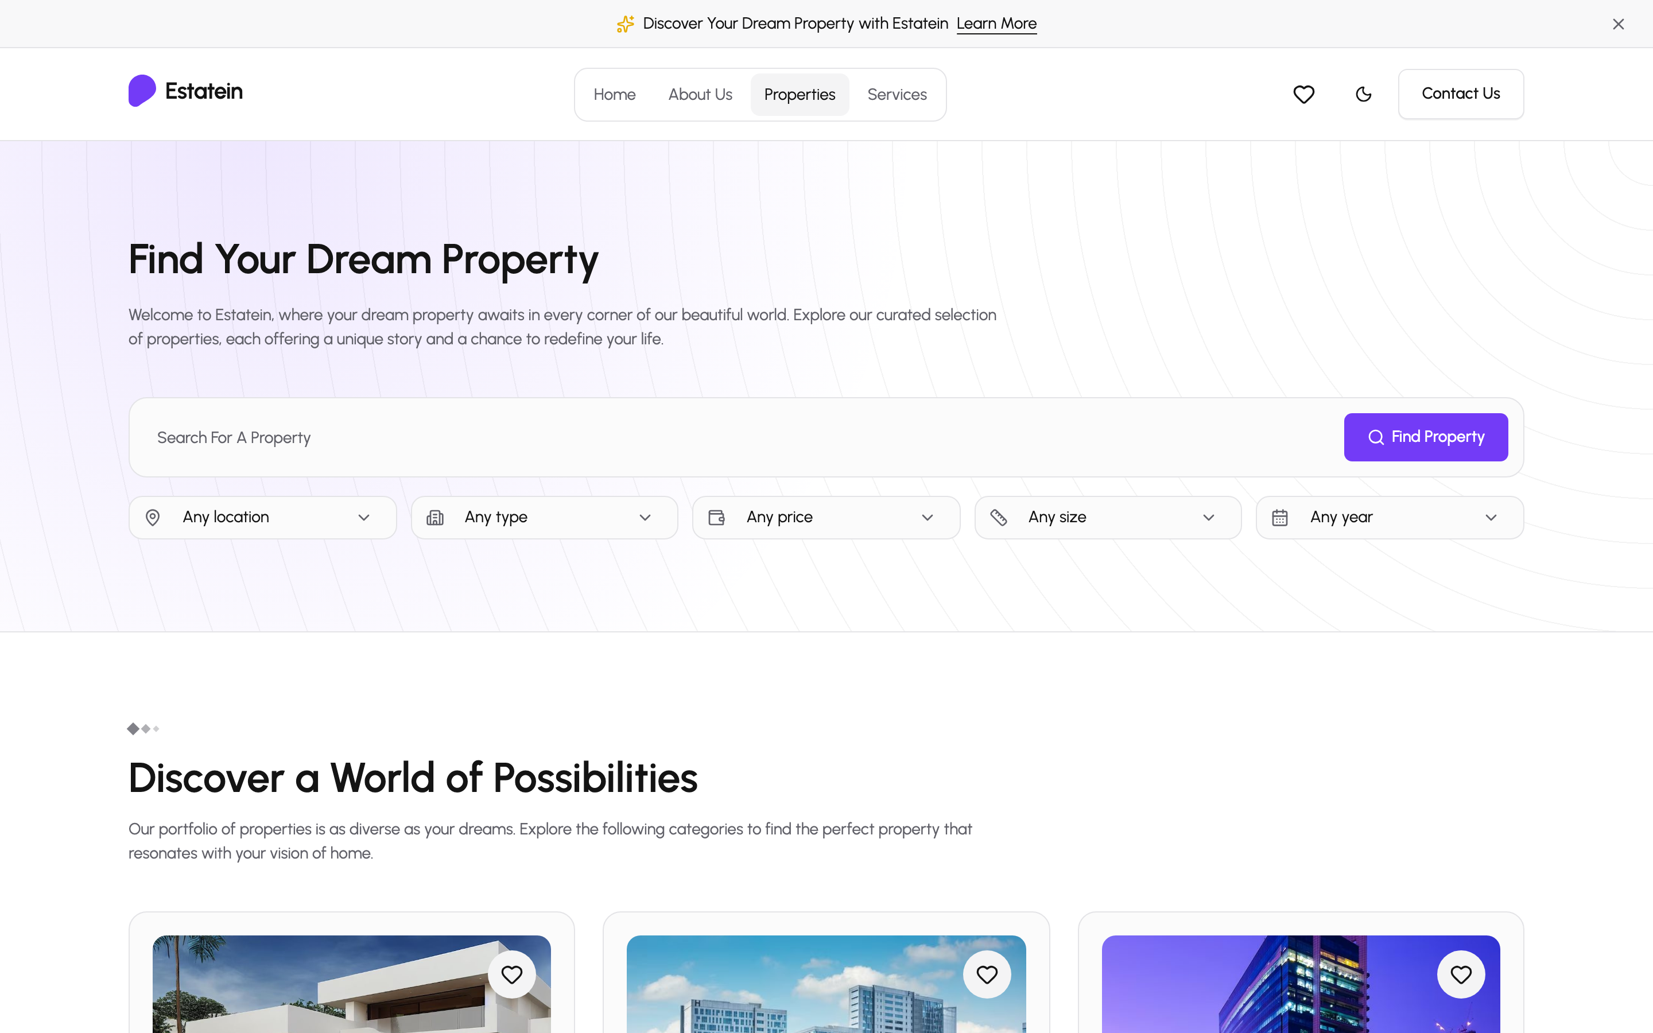Expand Any type chevron arrow
The height and width of the screenshot is (1033, 1653).
646,517
